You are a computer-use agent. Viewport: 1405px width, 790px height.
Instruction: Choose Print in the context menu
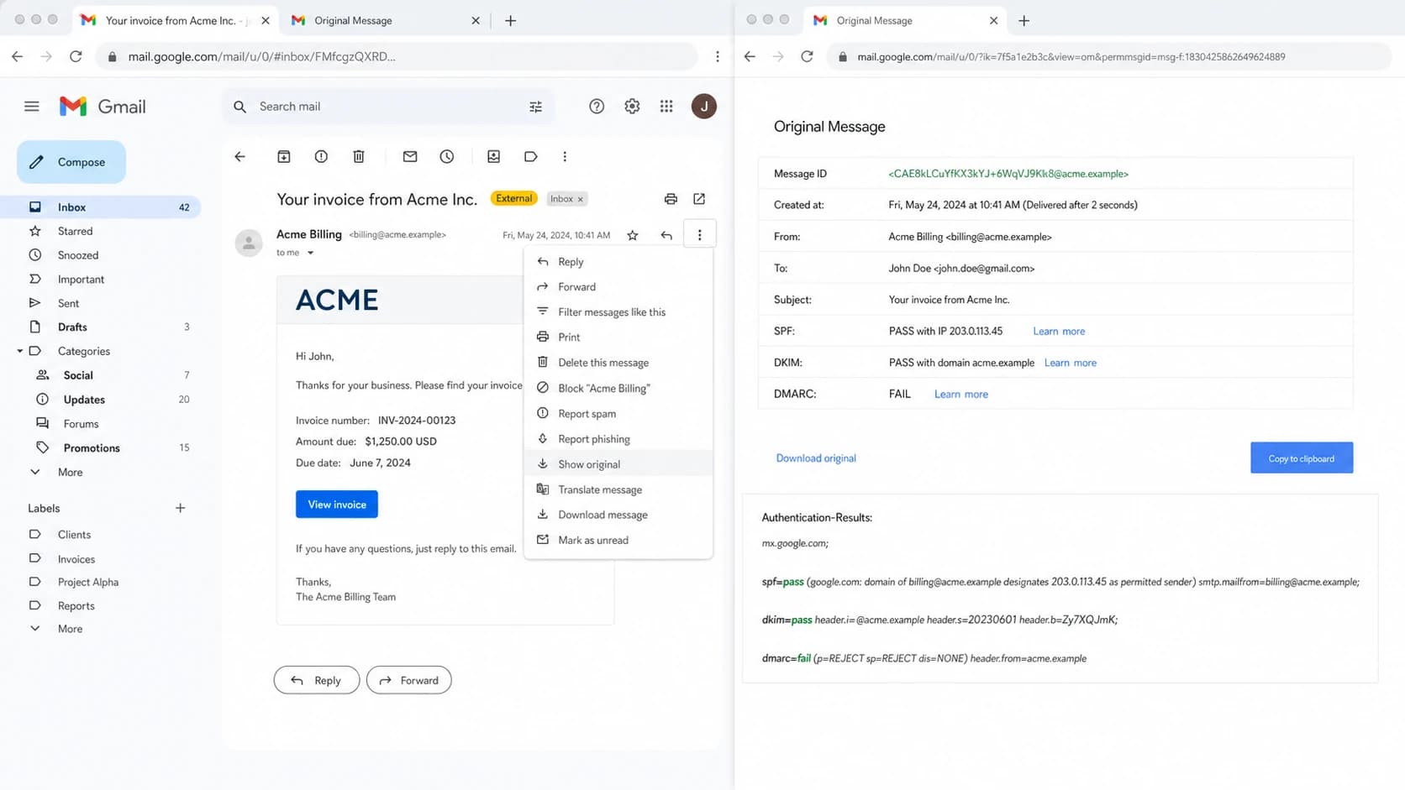pyautogui.click(x=618, y=337)
